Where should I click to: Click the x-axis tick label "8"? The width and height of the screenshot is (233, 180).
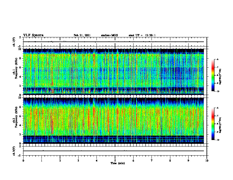[170, 161]
